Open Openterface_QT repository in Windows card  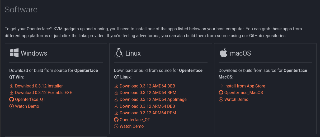30,99
